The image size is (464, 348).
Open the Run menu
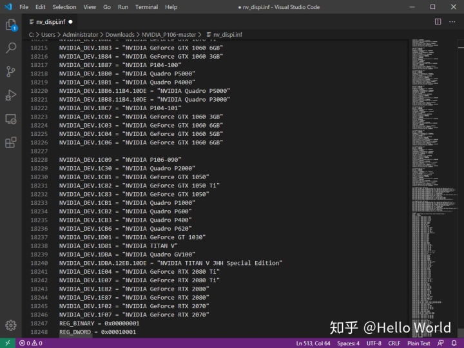(123, 7)
